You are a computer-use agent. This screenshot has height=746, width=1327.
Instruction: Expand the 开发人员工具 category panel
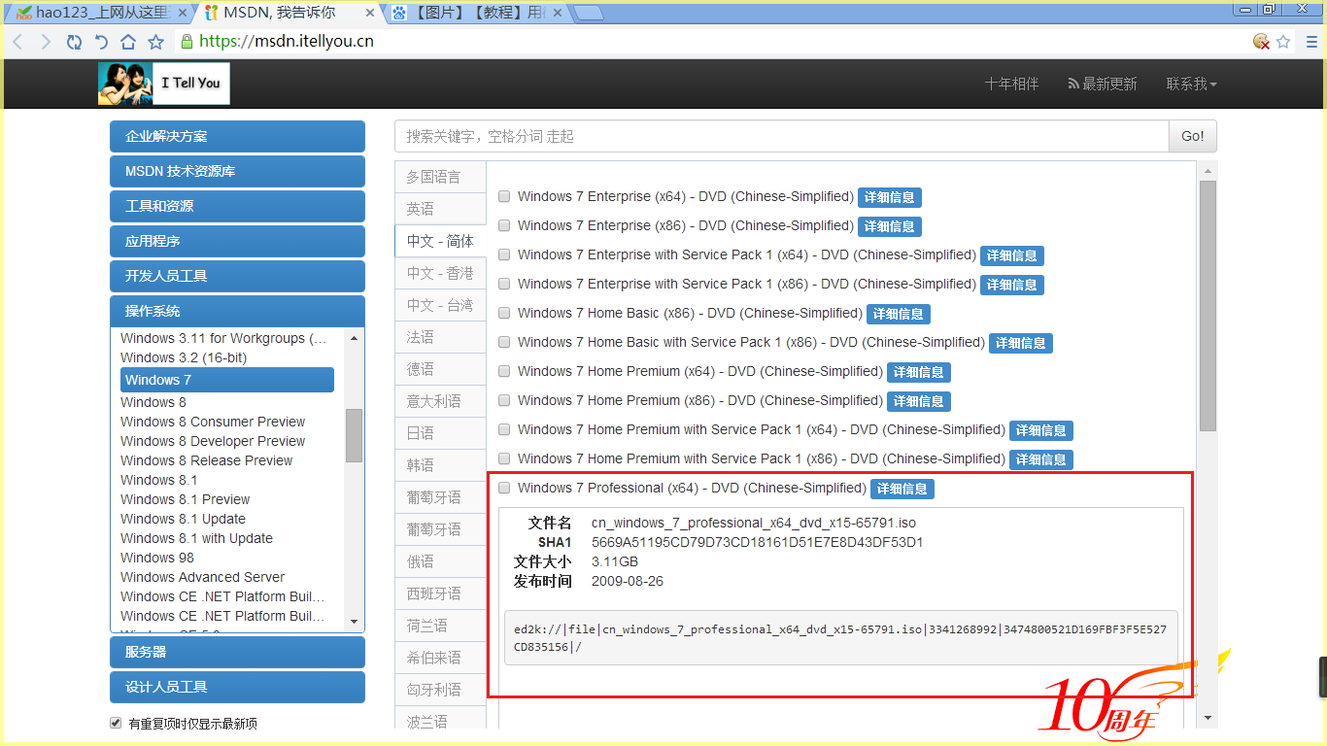237,276
